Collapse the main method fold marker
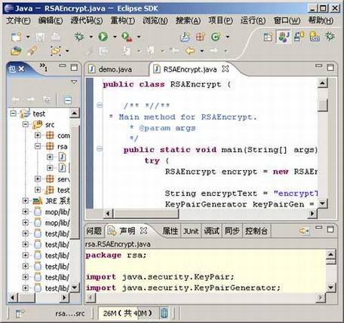Viewport: 344px width, 323px height. (x=100, y=149)
